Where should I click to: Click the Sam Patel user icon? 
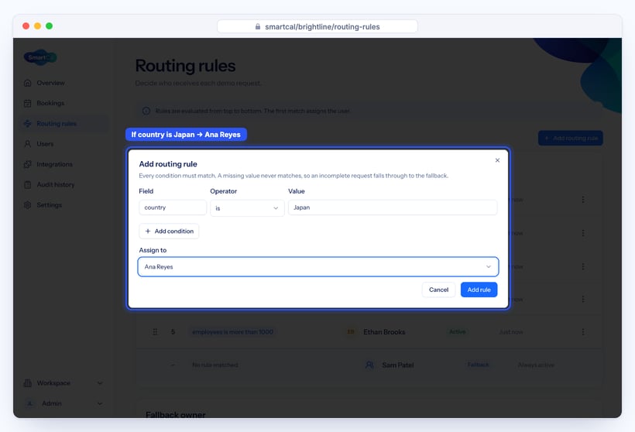pyautogui.click(x=369, y=365)
